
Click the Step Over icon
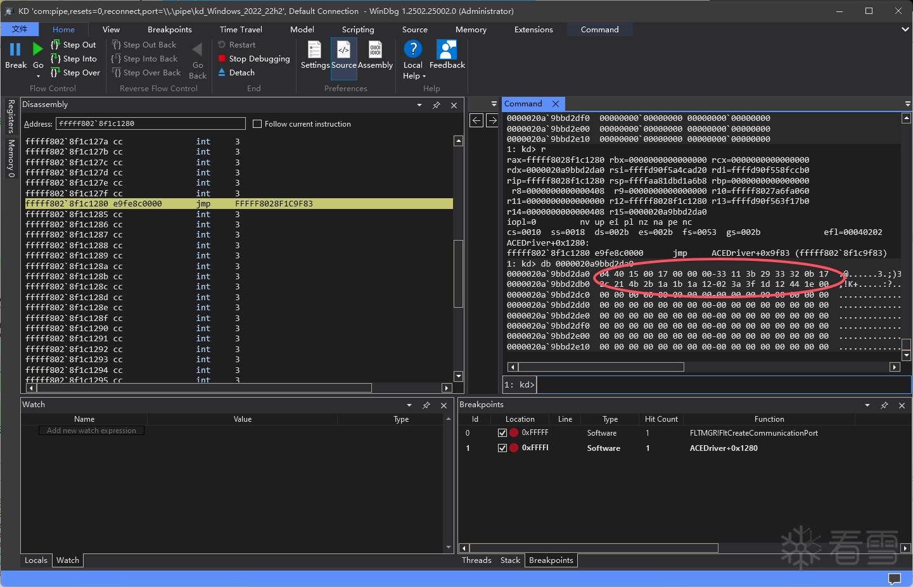55,73
